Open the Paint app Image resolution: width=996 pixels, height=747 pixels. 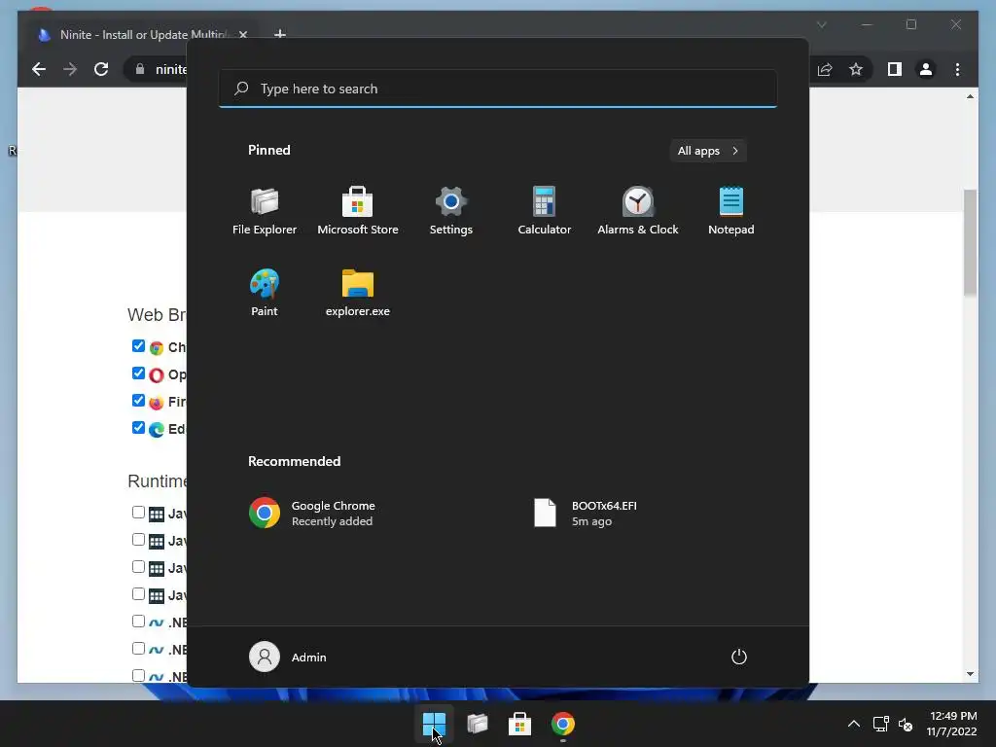pyautogui.click(x=265, y=293)
